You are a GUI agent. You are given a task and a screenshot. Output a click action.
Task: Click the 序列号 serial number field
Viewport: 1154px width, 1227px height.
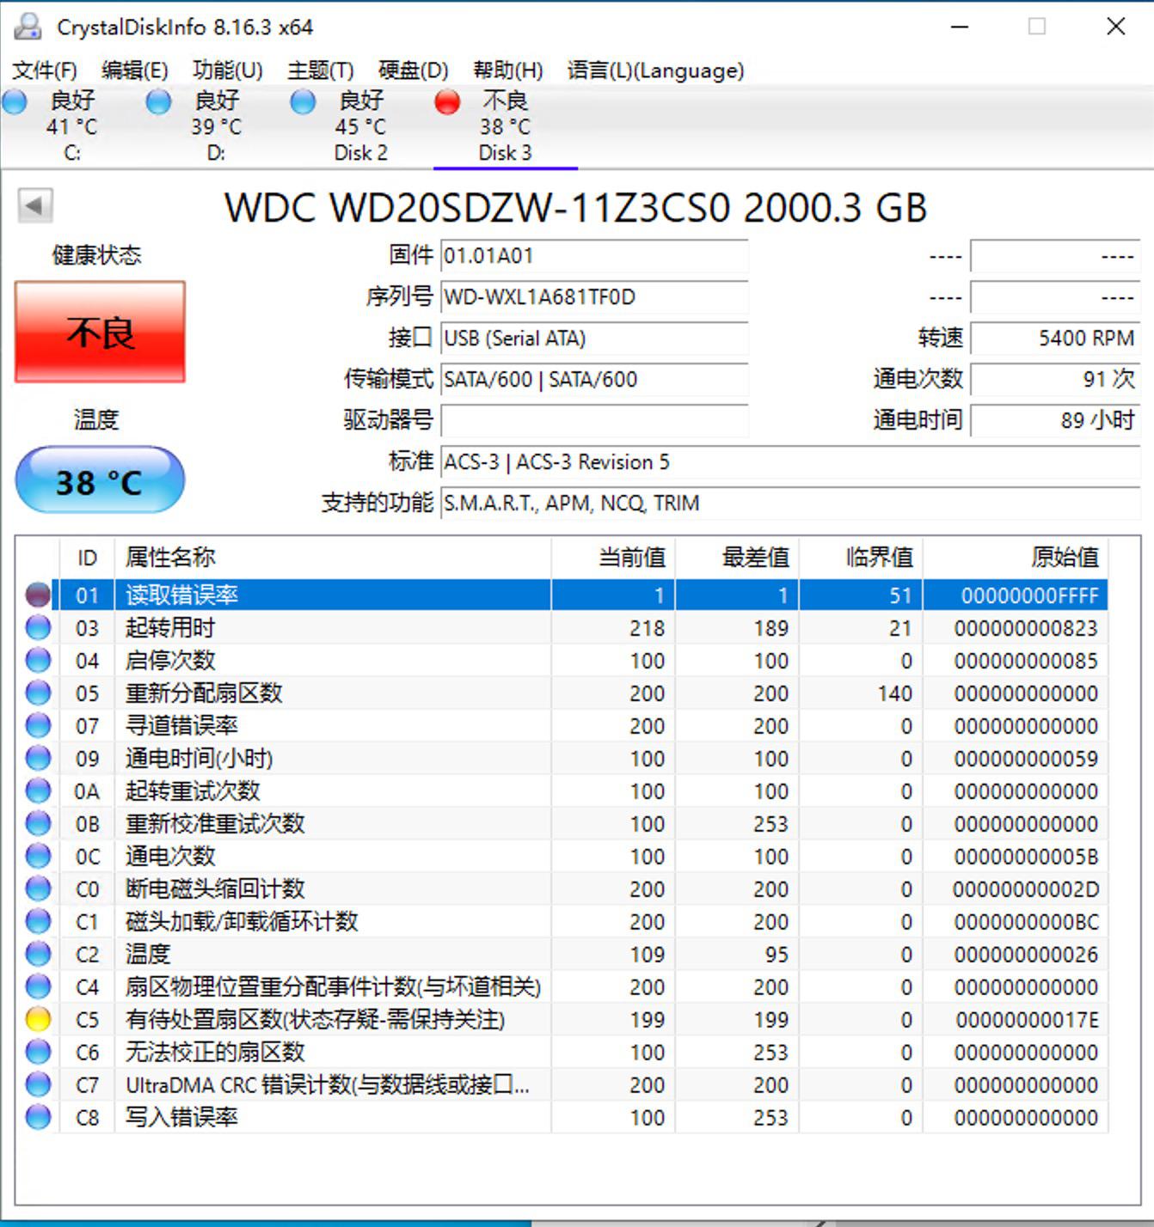pyautogui.click(x=593, y=297)
